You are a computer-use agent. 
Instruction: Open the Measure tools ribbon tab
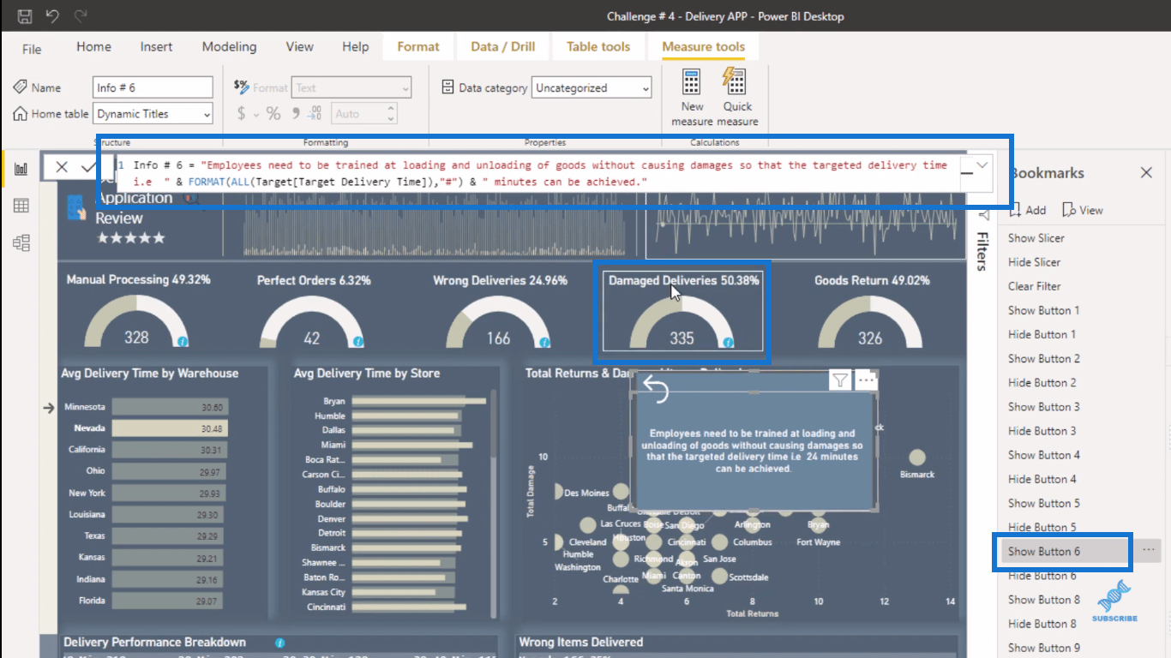click(x=704, y=47)
